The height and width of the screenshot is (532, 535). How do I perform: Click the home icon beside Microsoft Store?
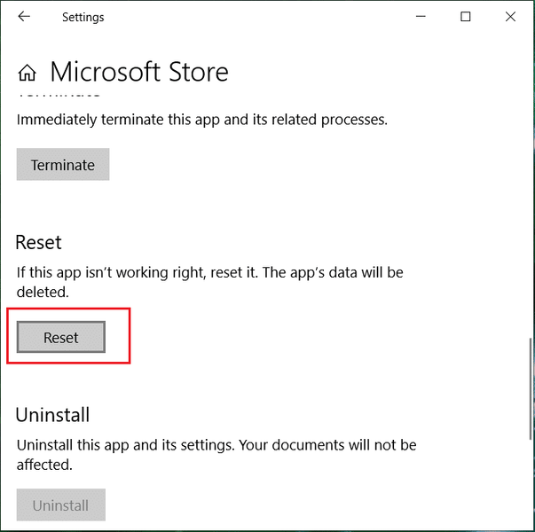click(27, 73)
